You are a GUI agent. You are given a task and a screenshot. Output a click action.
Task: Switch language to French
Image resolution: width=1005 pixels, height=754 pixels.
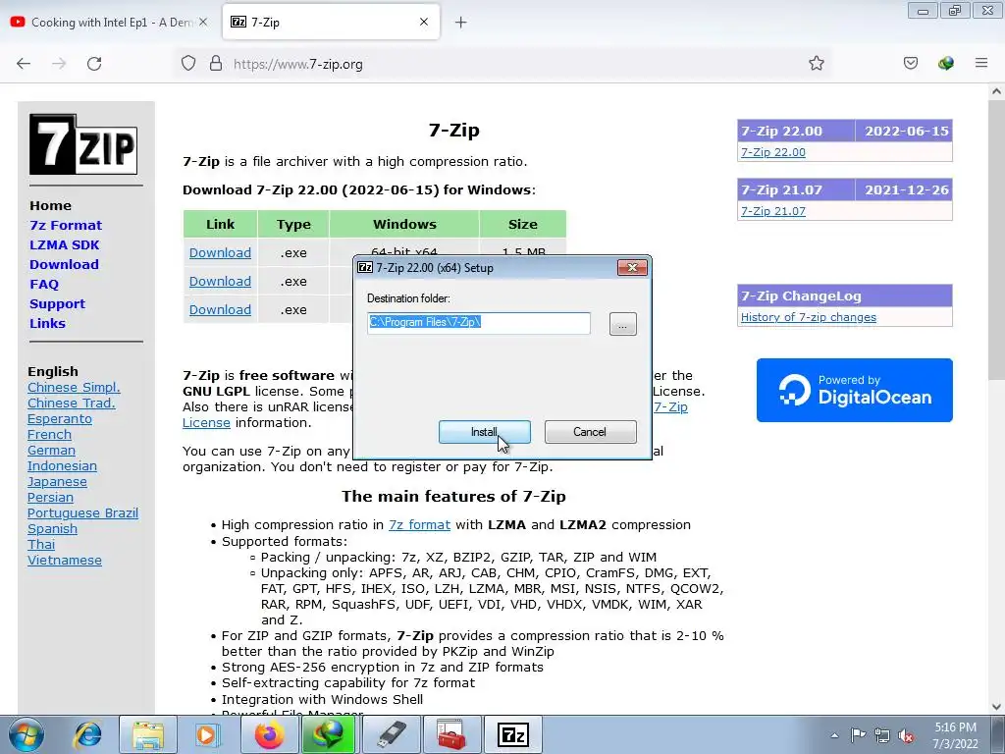[x=49, y=434]
